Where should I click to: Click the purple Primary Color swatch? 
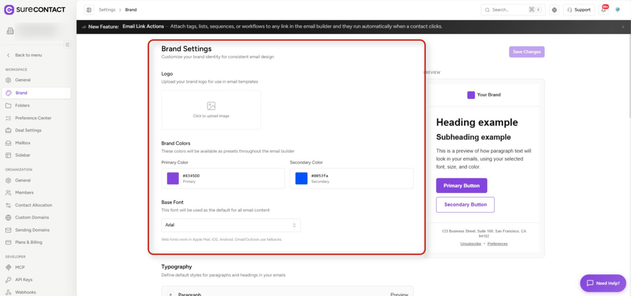click(x=173, y=178)
